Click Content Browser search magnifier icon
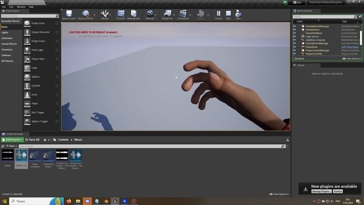This screenshot has width=364, height=205. pos(283,146)
